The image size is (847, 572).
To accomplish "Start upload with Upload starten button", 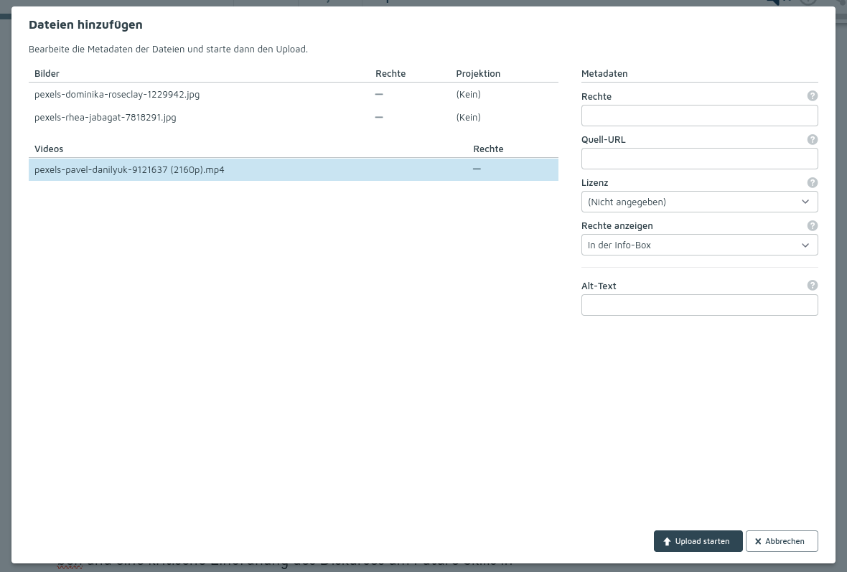I will point(698,541).
